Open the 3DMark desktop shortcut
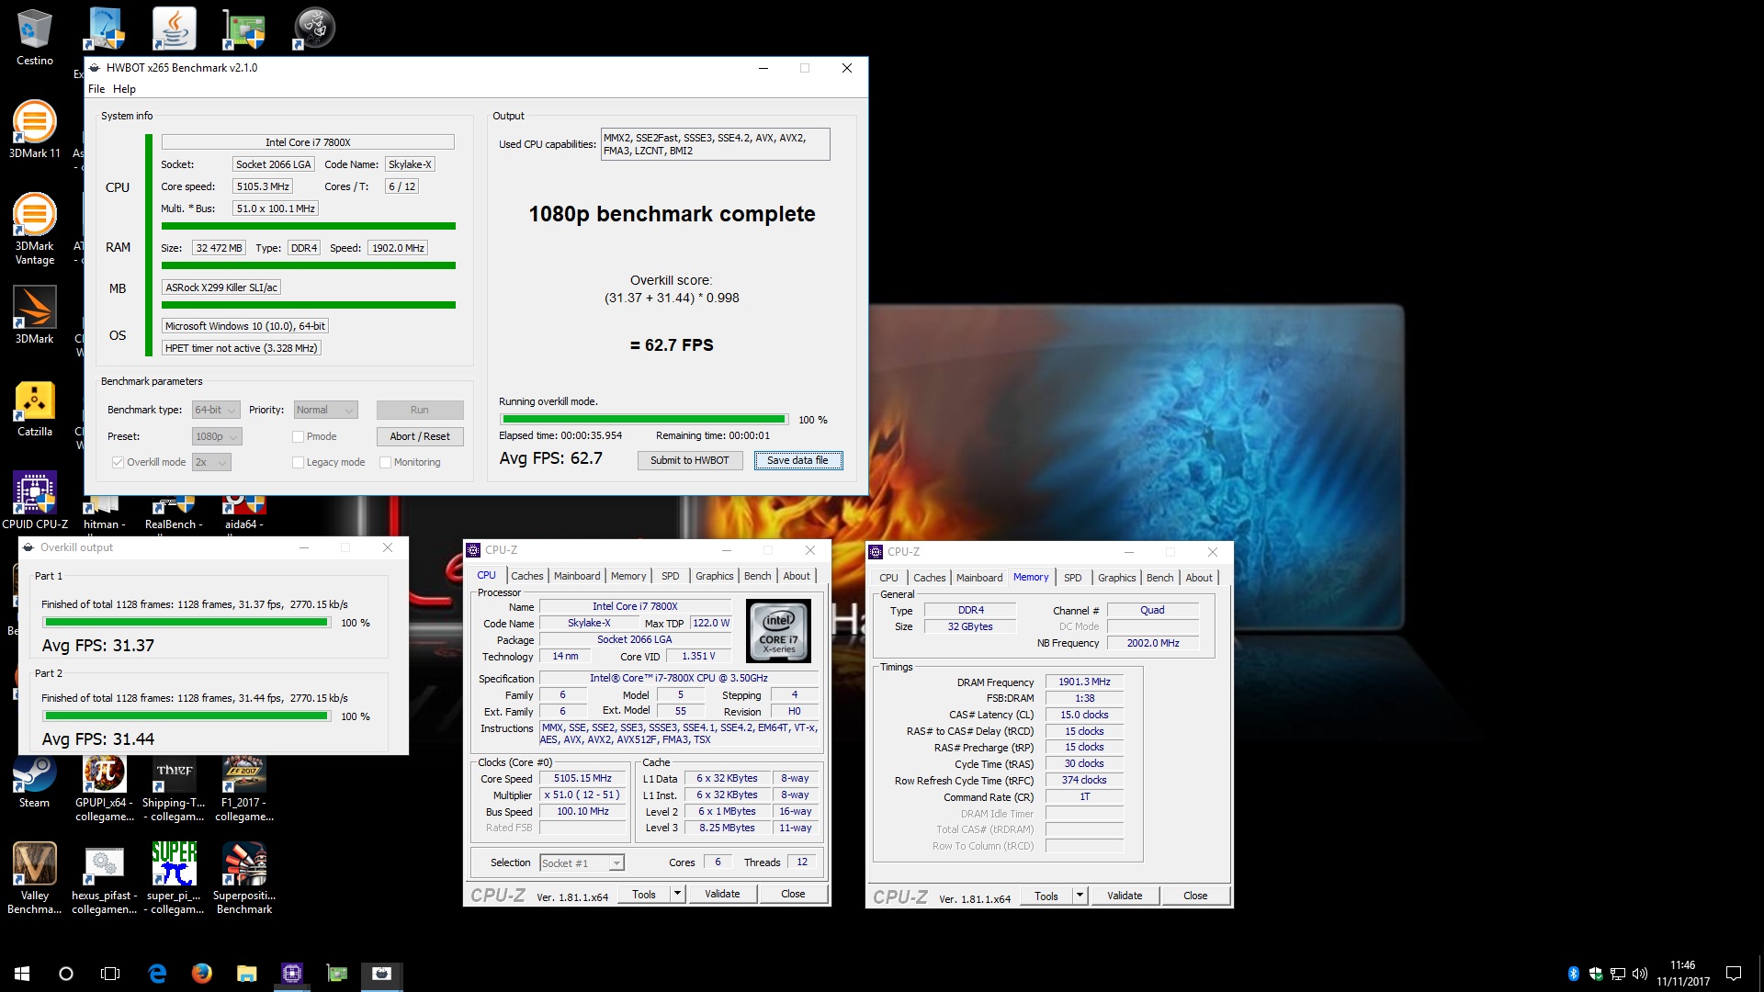 pyautogui.click(x=34, y=315)
